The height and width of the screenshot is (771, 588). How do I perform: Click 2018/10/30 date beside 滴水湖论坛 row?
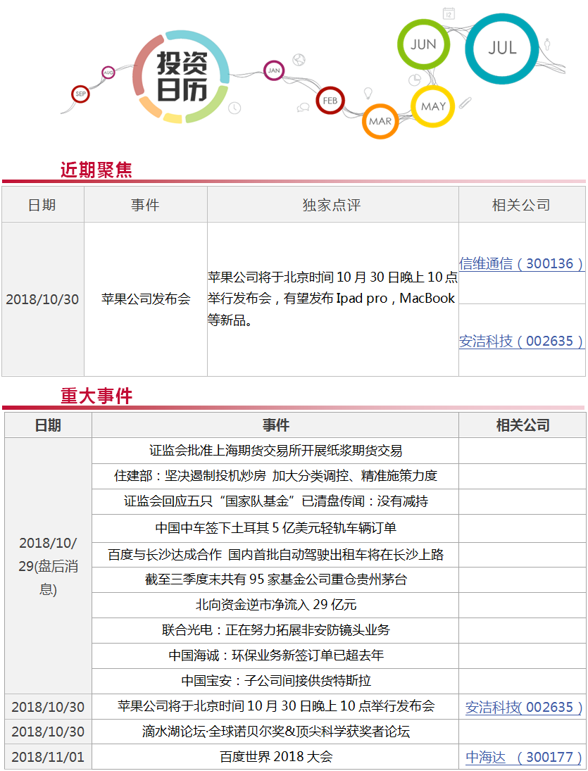click(48, 732)
